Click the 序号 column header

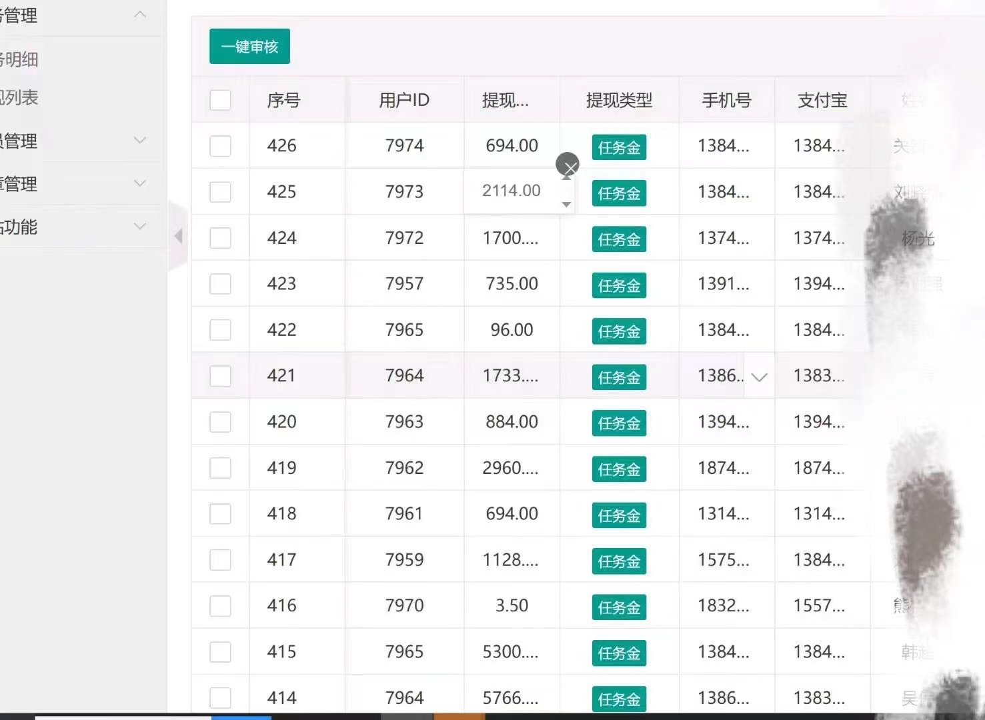coord(283,100)
